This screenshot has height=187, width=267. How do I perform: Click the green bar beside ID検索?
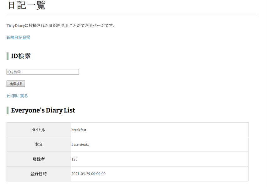click(x=8, y=56)
